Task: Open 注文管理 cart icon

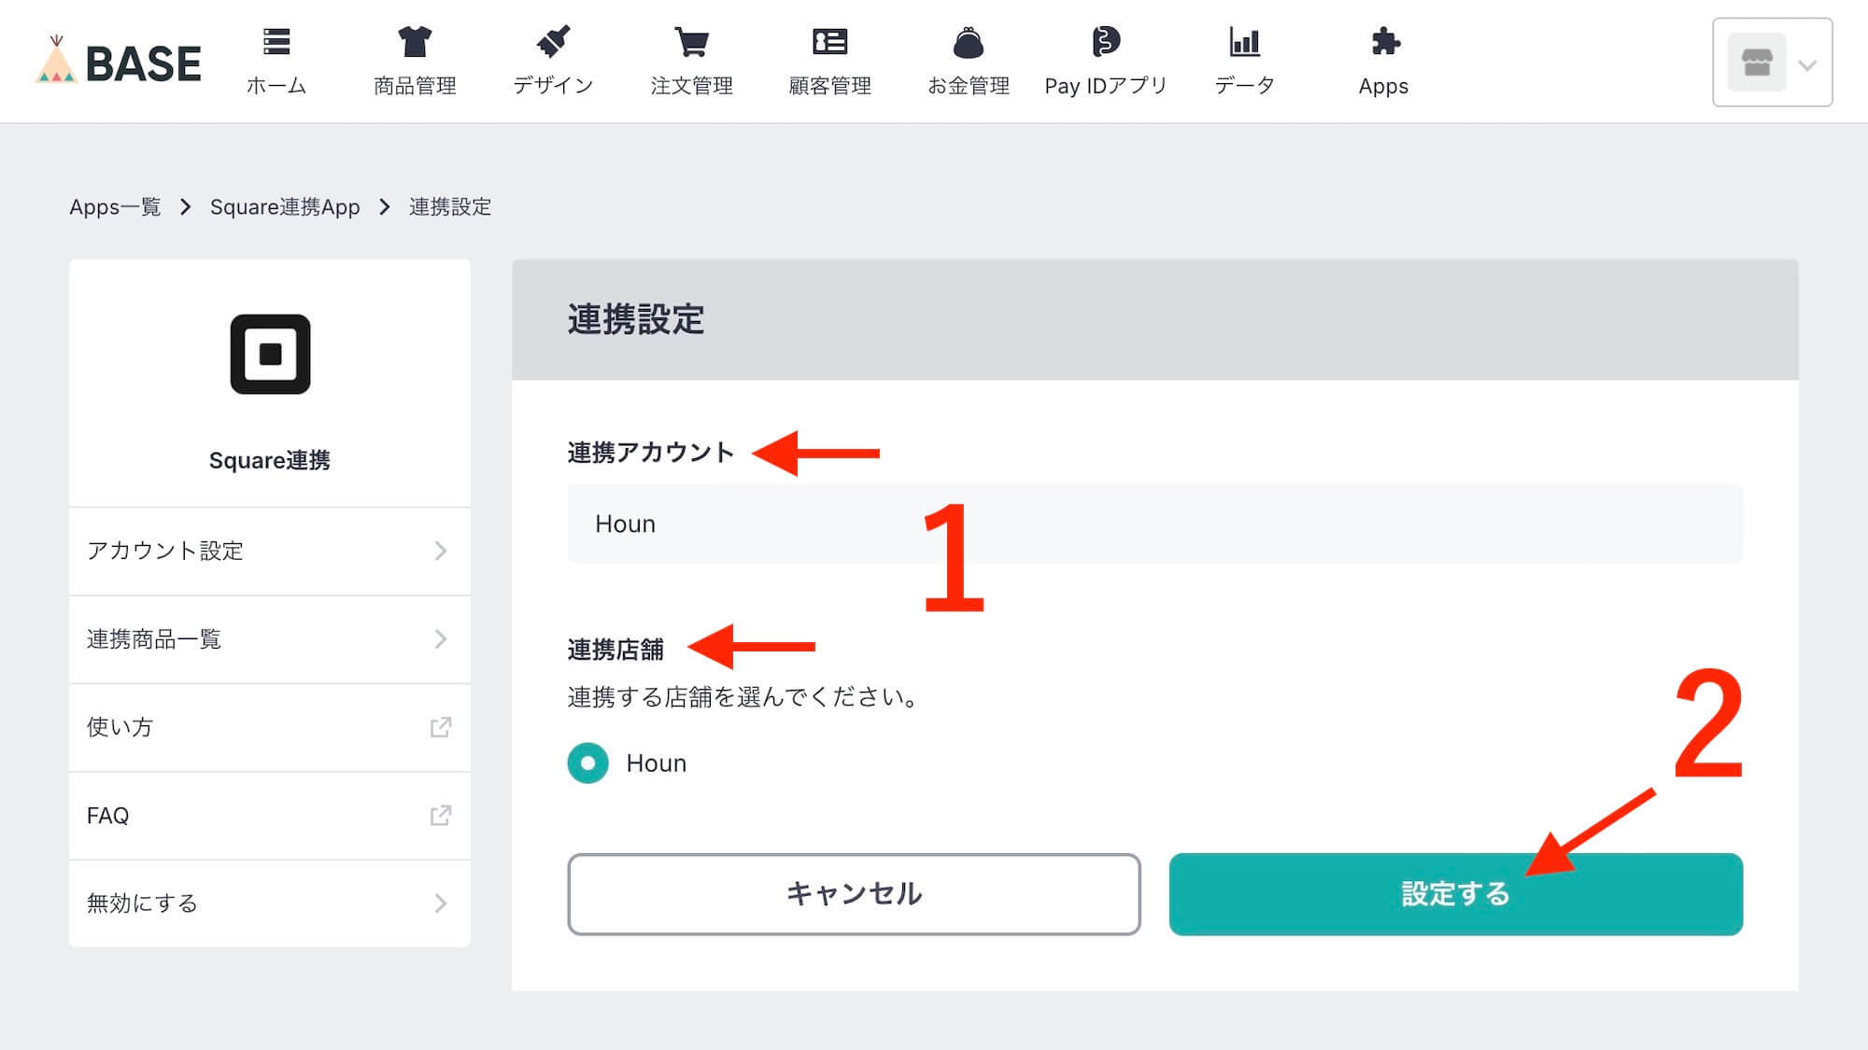Action: [691, 42]
